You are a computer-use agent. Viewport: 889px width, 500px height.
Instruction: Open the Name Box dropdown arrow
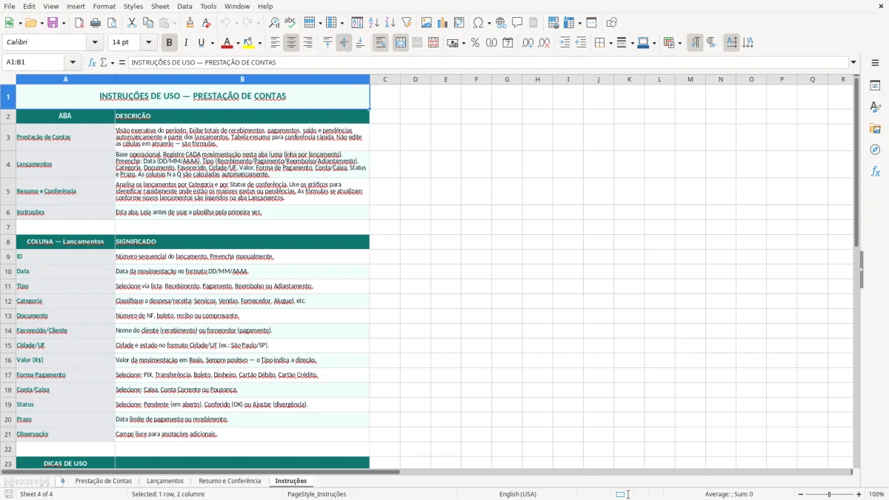(73, 62)
